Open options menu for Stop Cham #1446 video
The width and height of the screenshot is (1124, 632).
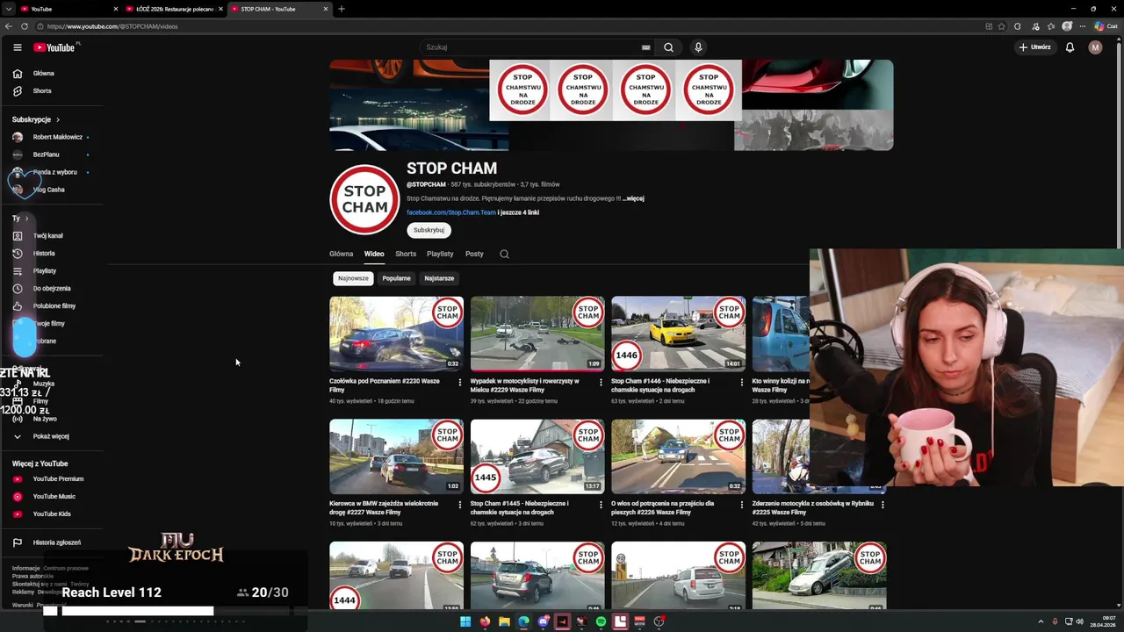pos(742,382)
